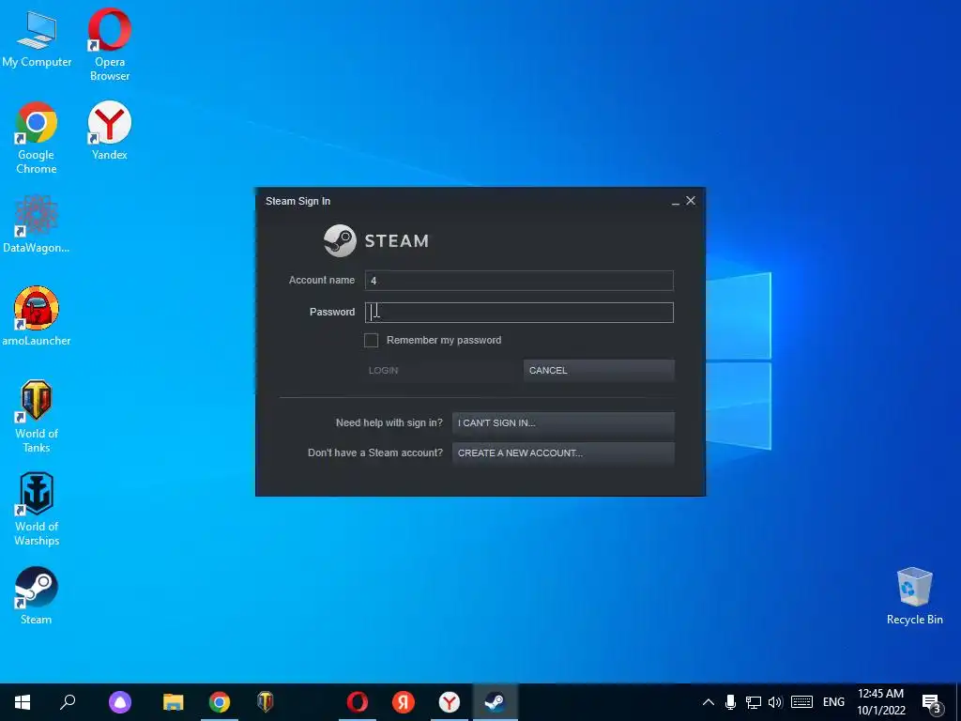Image resolution: width=961 pixels, height=721 pixels.
Task: Focus the Password field
Action: tap(519, 312)
